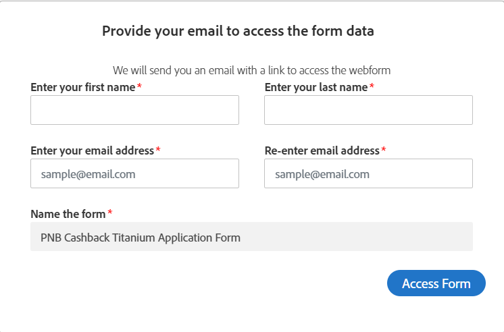The image size is (504, 332).
Task: Click the 'Enter your email address' label
Action: (x=93, y=150)
